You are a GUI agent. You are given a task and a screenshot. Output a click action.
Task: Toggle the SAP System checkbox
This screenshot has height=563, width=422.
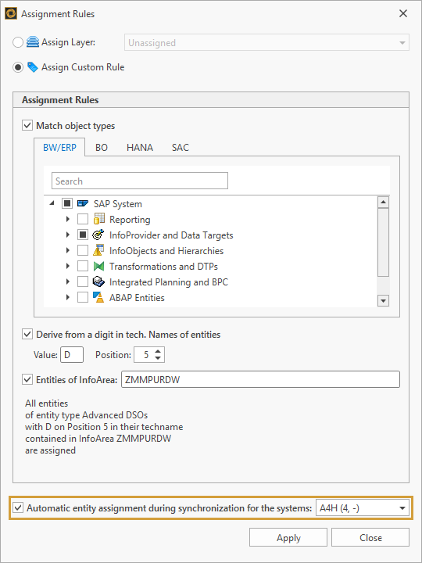point(66,204)
